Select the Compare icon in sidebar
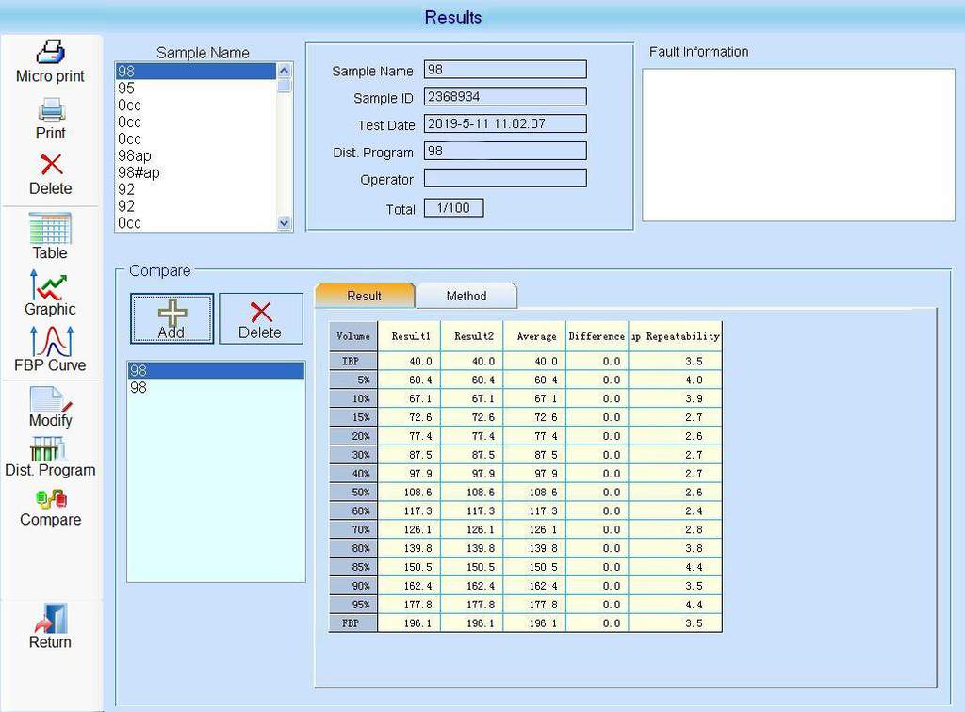The height and width of the screenshot is (712, 965). tap(50, 500)
